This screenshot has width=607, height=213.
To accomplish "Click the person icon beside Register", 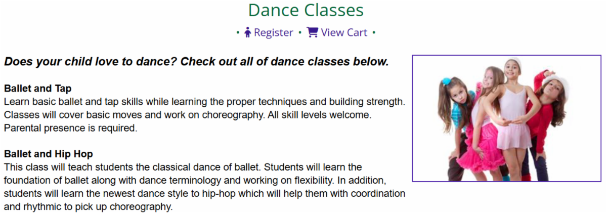I will click(x=247, y=32).
